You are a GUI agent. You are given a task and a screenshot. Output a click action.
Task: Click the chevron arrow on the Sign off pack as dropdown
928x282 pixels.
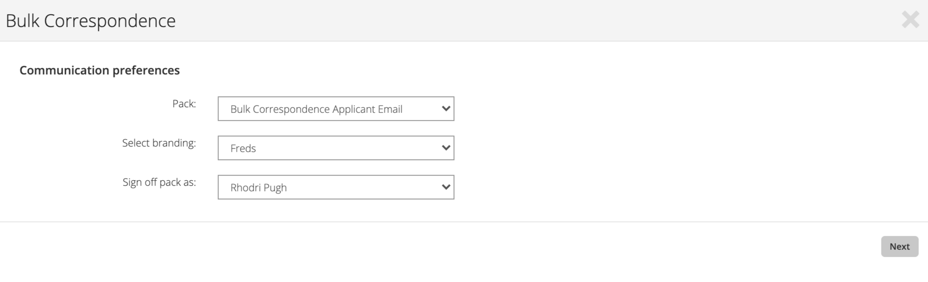coord(446,187)
